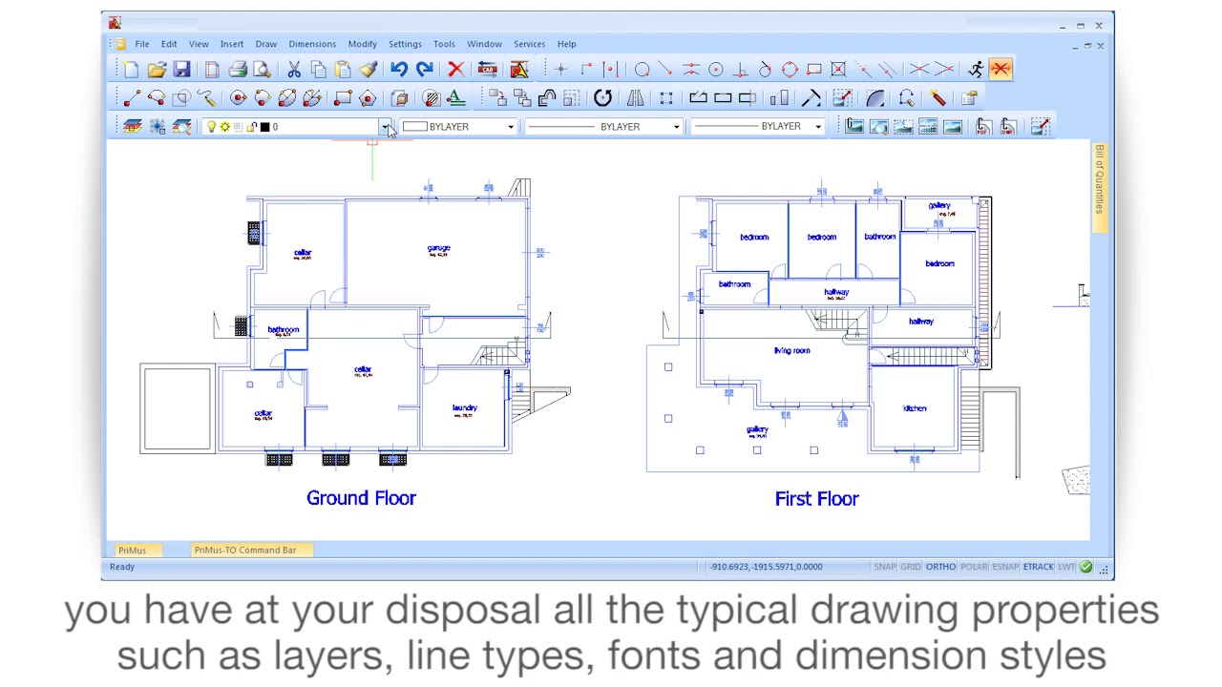Toggle ESNAP mode in status bar
1222x687 pixels.
(1005, 567)
